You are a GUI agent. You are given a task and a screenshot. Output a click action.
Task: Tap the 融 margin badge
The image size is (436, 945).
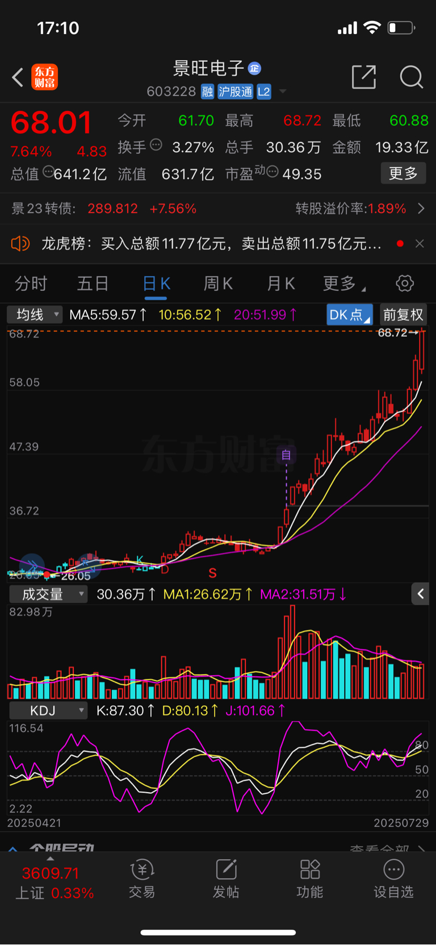[x=208, y=91]
